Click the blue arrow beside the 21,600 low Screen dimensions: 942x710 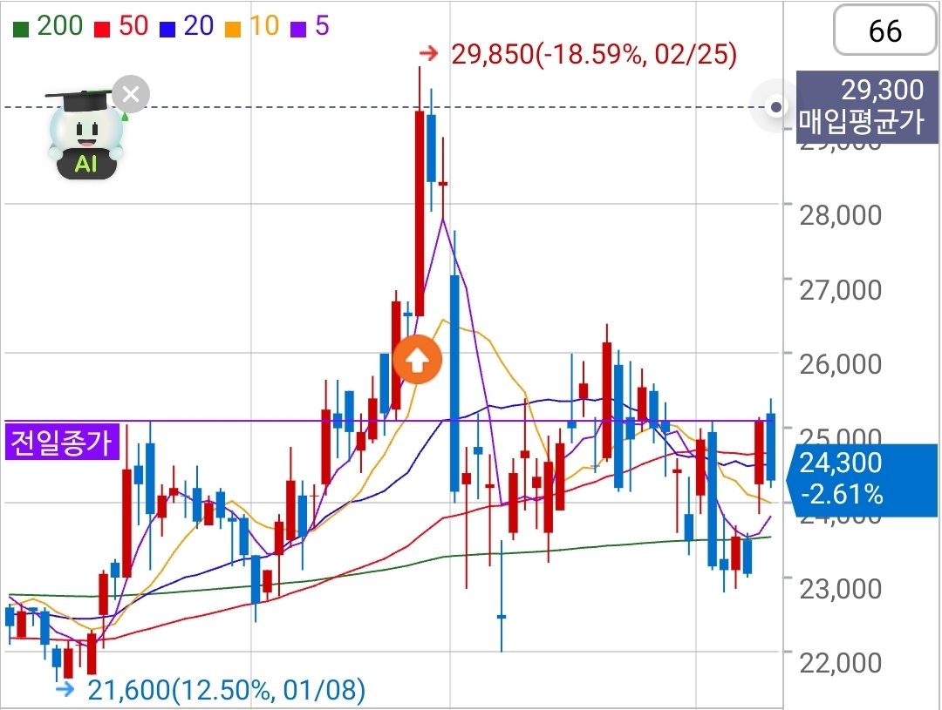pyautogui.click(x=65, y=690)
